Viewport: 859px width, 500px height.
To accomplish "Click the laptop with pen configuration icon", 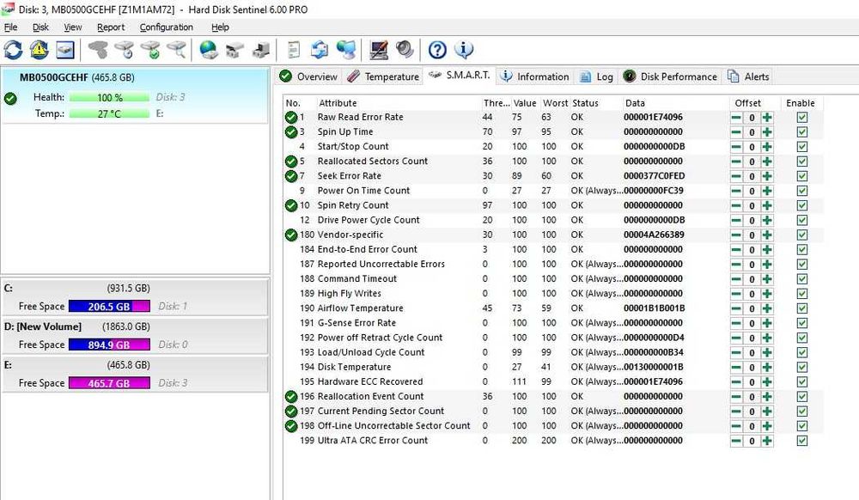I will [x=379, y=50].
